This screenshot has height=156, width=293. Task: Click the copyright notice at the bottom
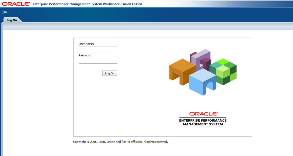tap(120, 142)
